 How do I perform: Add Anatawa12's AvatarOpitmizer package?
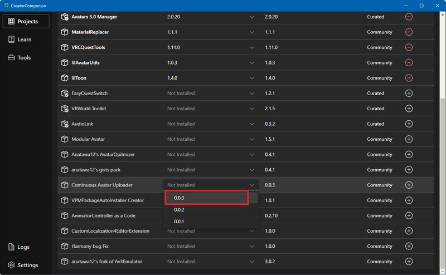(409, 154)
